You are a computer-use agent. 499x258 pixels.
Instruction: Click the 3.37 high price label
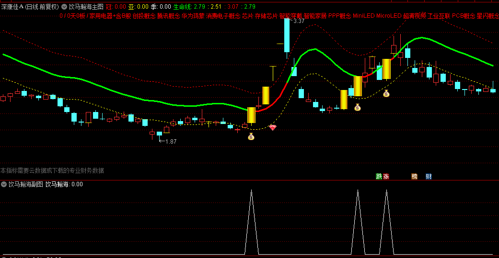tap(299, 21)
